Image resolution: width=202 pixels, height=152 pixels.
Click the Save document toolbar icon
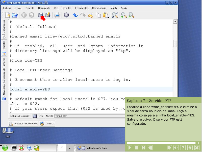40,15
